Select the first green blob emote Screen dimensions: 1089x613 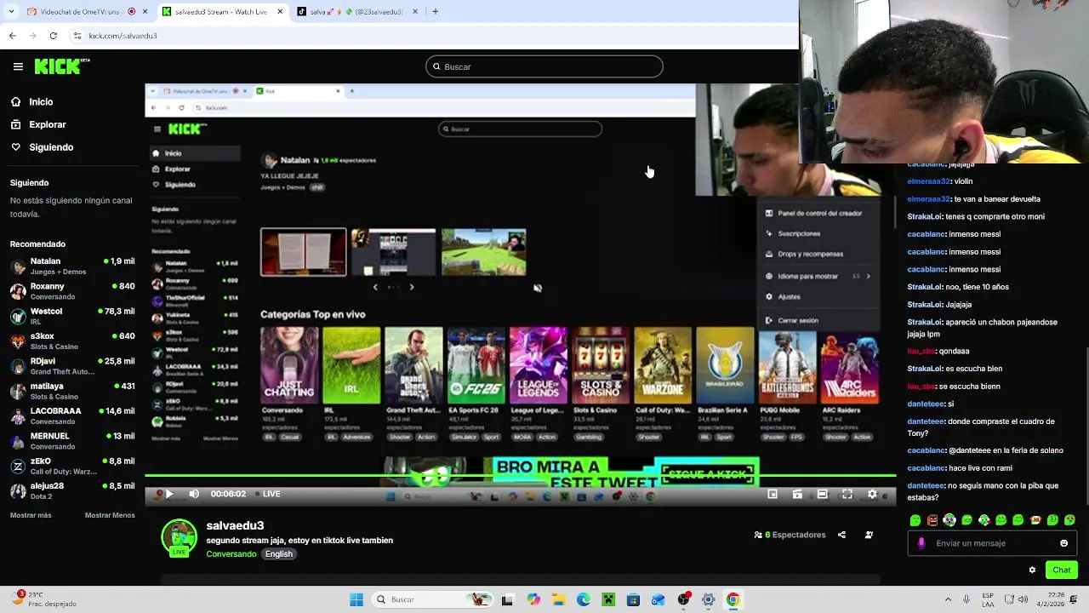[x=915, y=520]
